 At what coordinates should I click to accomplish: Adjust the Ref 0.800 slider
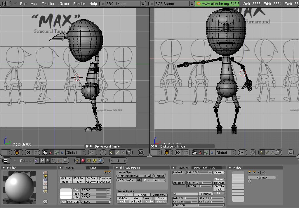[x=199, y=173]
